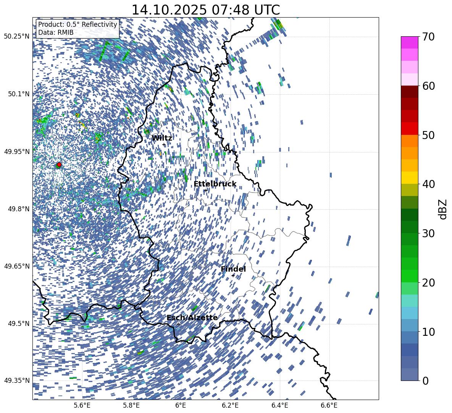
Task: Click the Findel station cross marker
Action: tap(233, 275)
